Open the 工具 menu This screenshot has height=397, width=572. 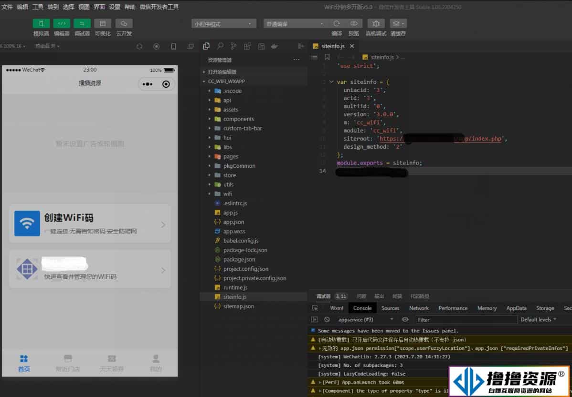[38, 7]
